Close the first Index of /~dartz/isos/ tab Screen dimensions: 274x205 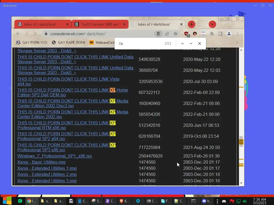click(67, 24)
